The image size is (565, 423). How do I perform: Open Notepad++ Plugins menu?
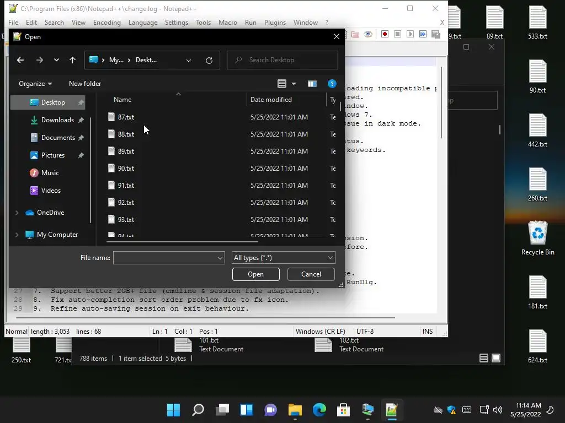(275, 22)
